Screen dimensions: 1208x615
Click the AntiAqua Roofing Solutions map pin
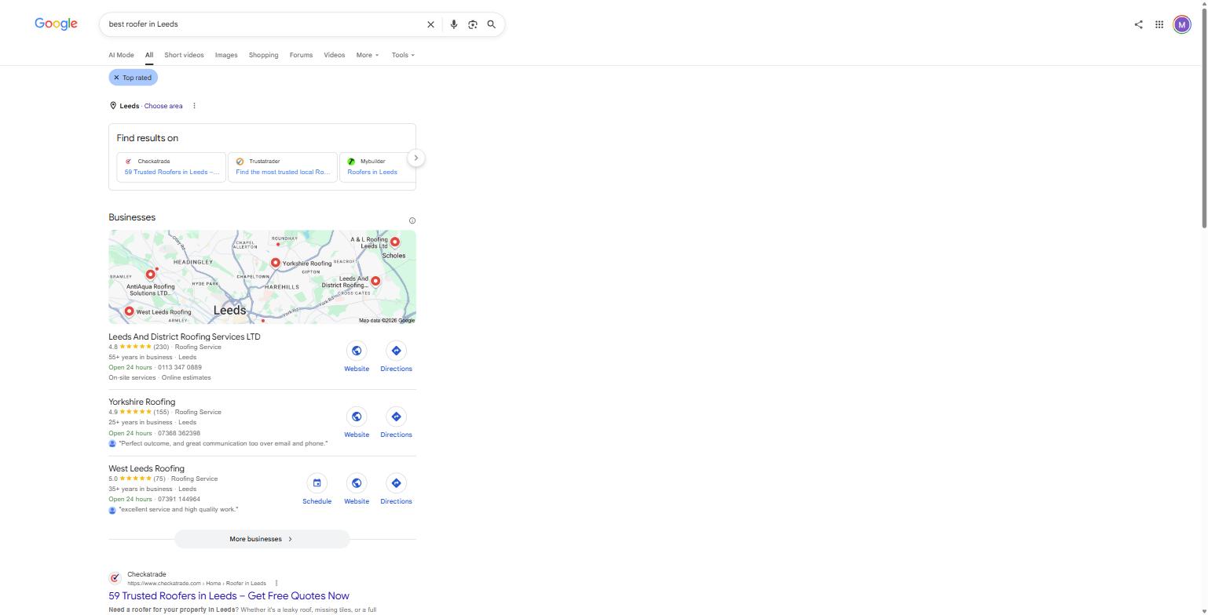[x=150, y=275]
